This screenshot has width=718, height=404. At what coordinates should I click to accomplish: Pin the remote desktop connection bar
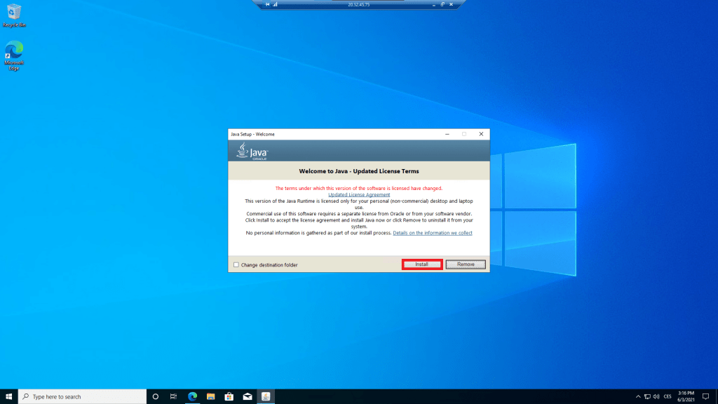pos(268,4)
